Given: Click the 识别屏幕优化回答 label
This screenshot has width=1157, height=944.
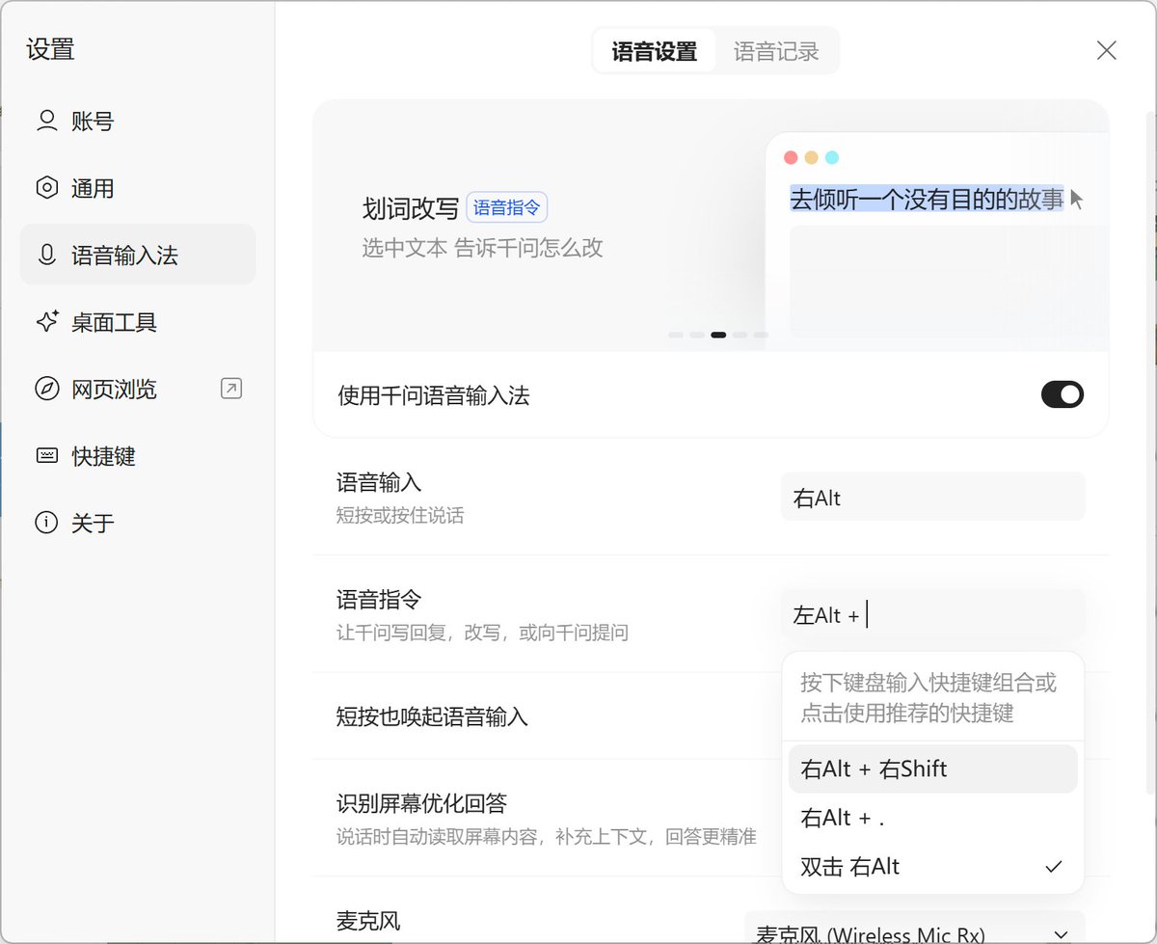Looking at the screenshot, I should 421,802.
